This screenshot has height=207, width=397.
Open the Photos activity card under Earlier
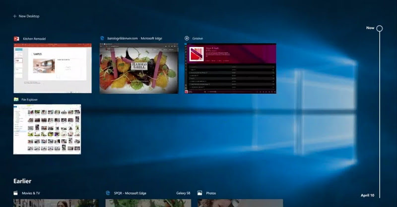click(240, 203)
